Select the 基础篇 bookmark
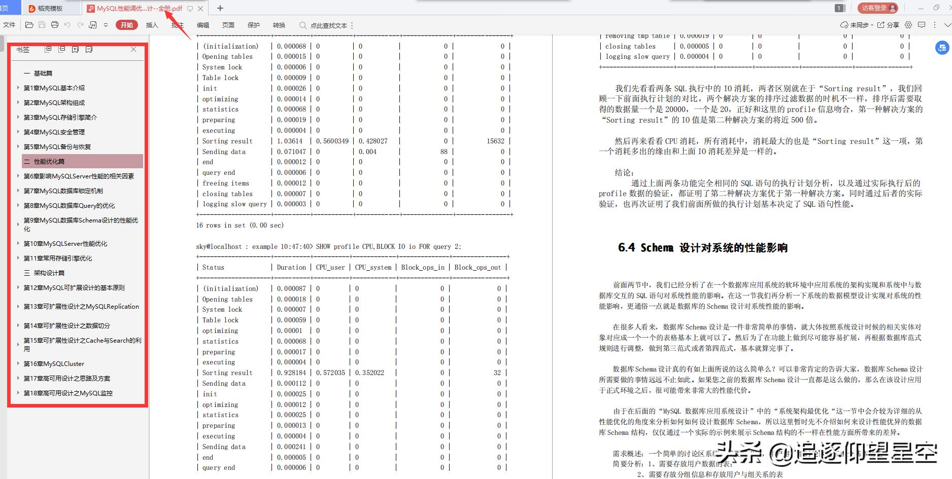Viewport: 952px width, 479px height. [x=38, y=73]
